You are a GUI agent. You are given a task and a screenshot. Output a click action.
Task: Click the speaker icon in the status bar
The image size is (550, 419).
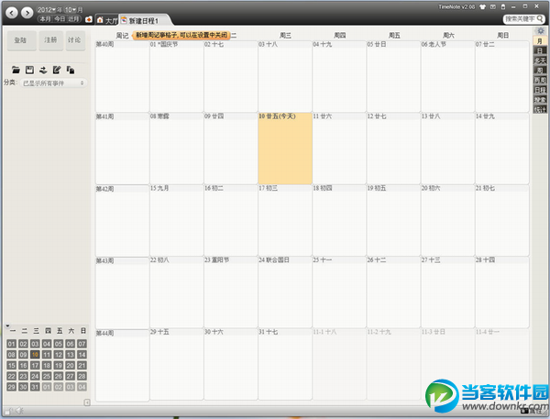pos(19,410)
